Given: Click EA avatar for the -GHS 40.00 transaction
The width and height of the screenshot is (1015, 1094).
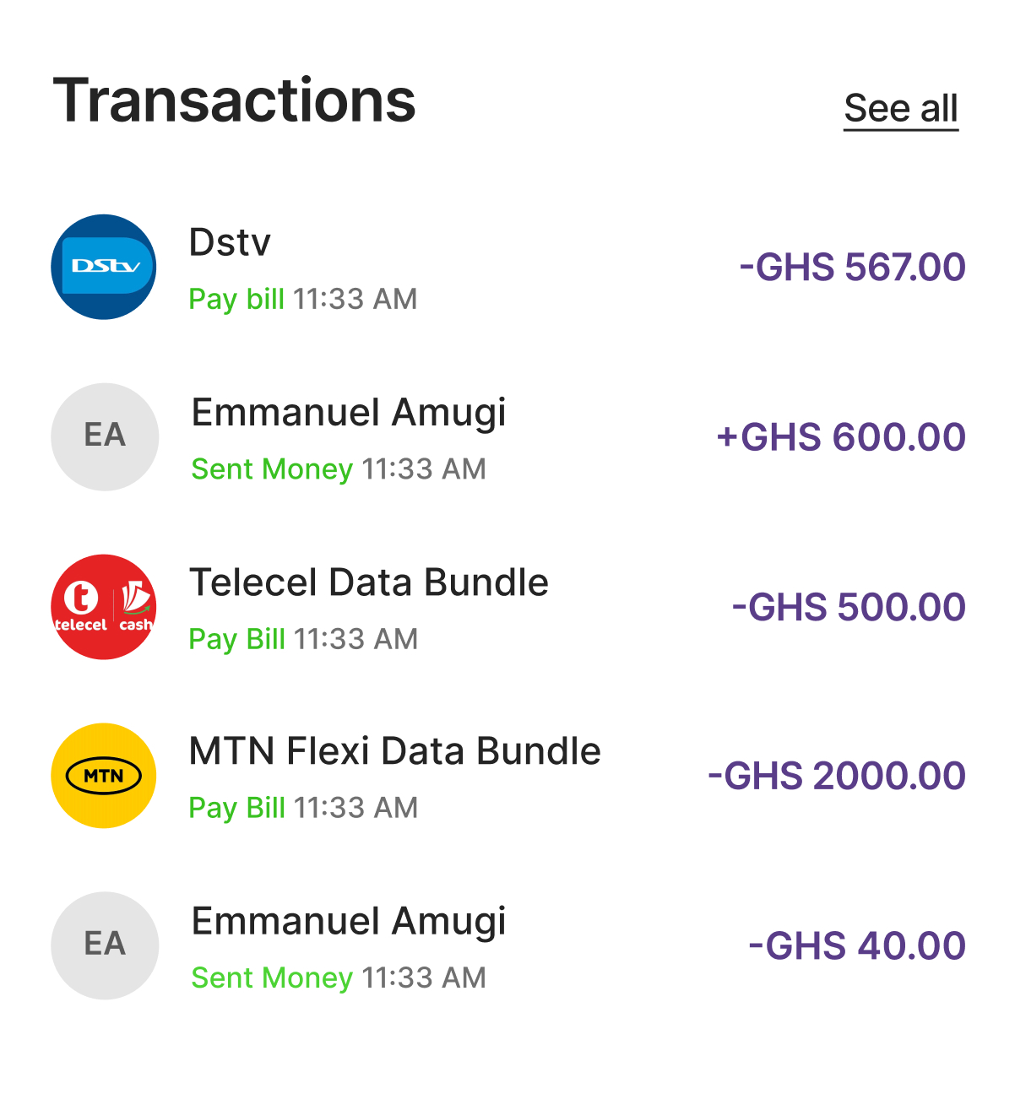Looking at the screenshot, I should (x=105, y=945).
